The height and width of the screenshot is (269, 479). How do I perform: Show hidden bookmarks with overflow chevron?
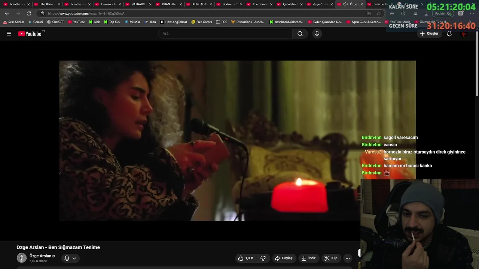[470, 22]
